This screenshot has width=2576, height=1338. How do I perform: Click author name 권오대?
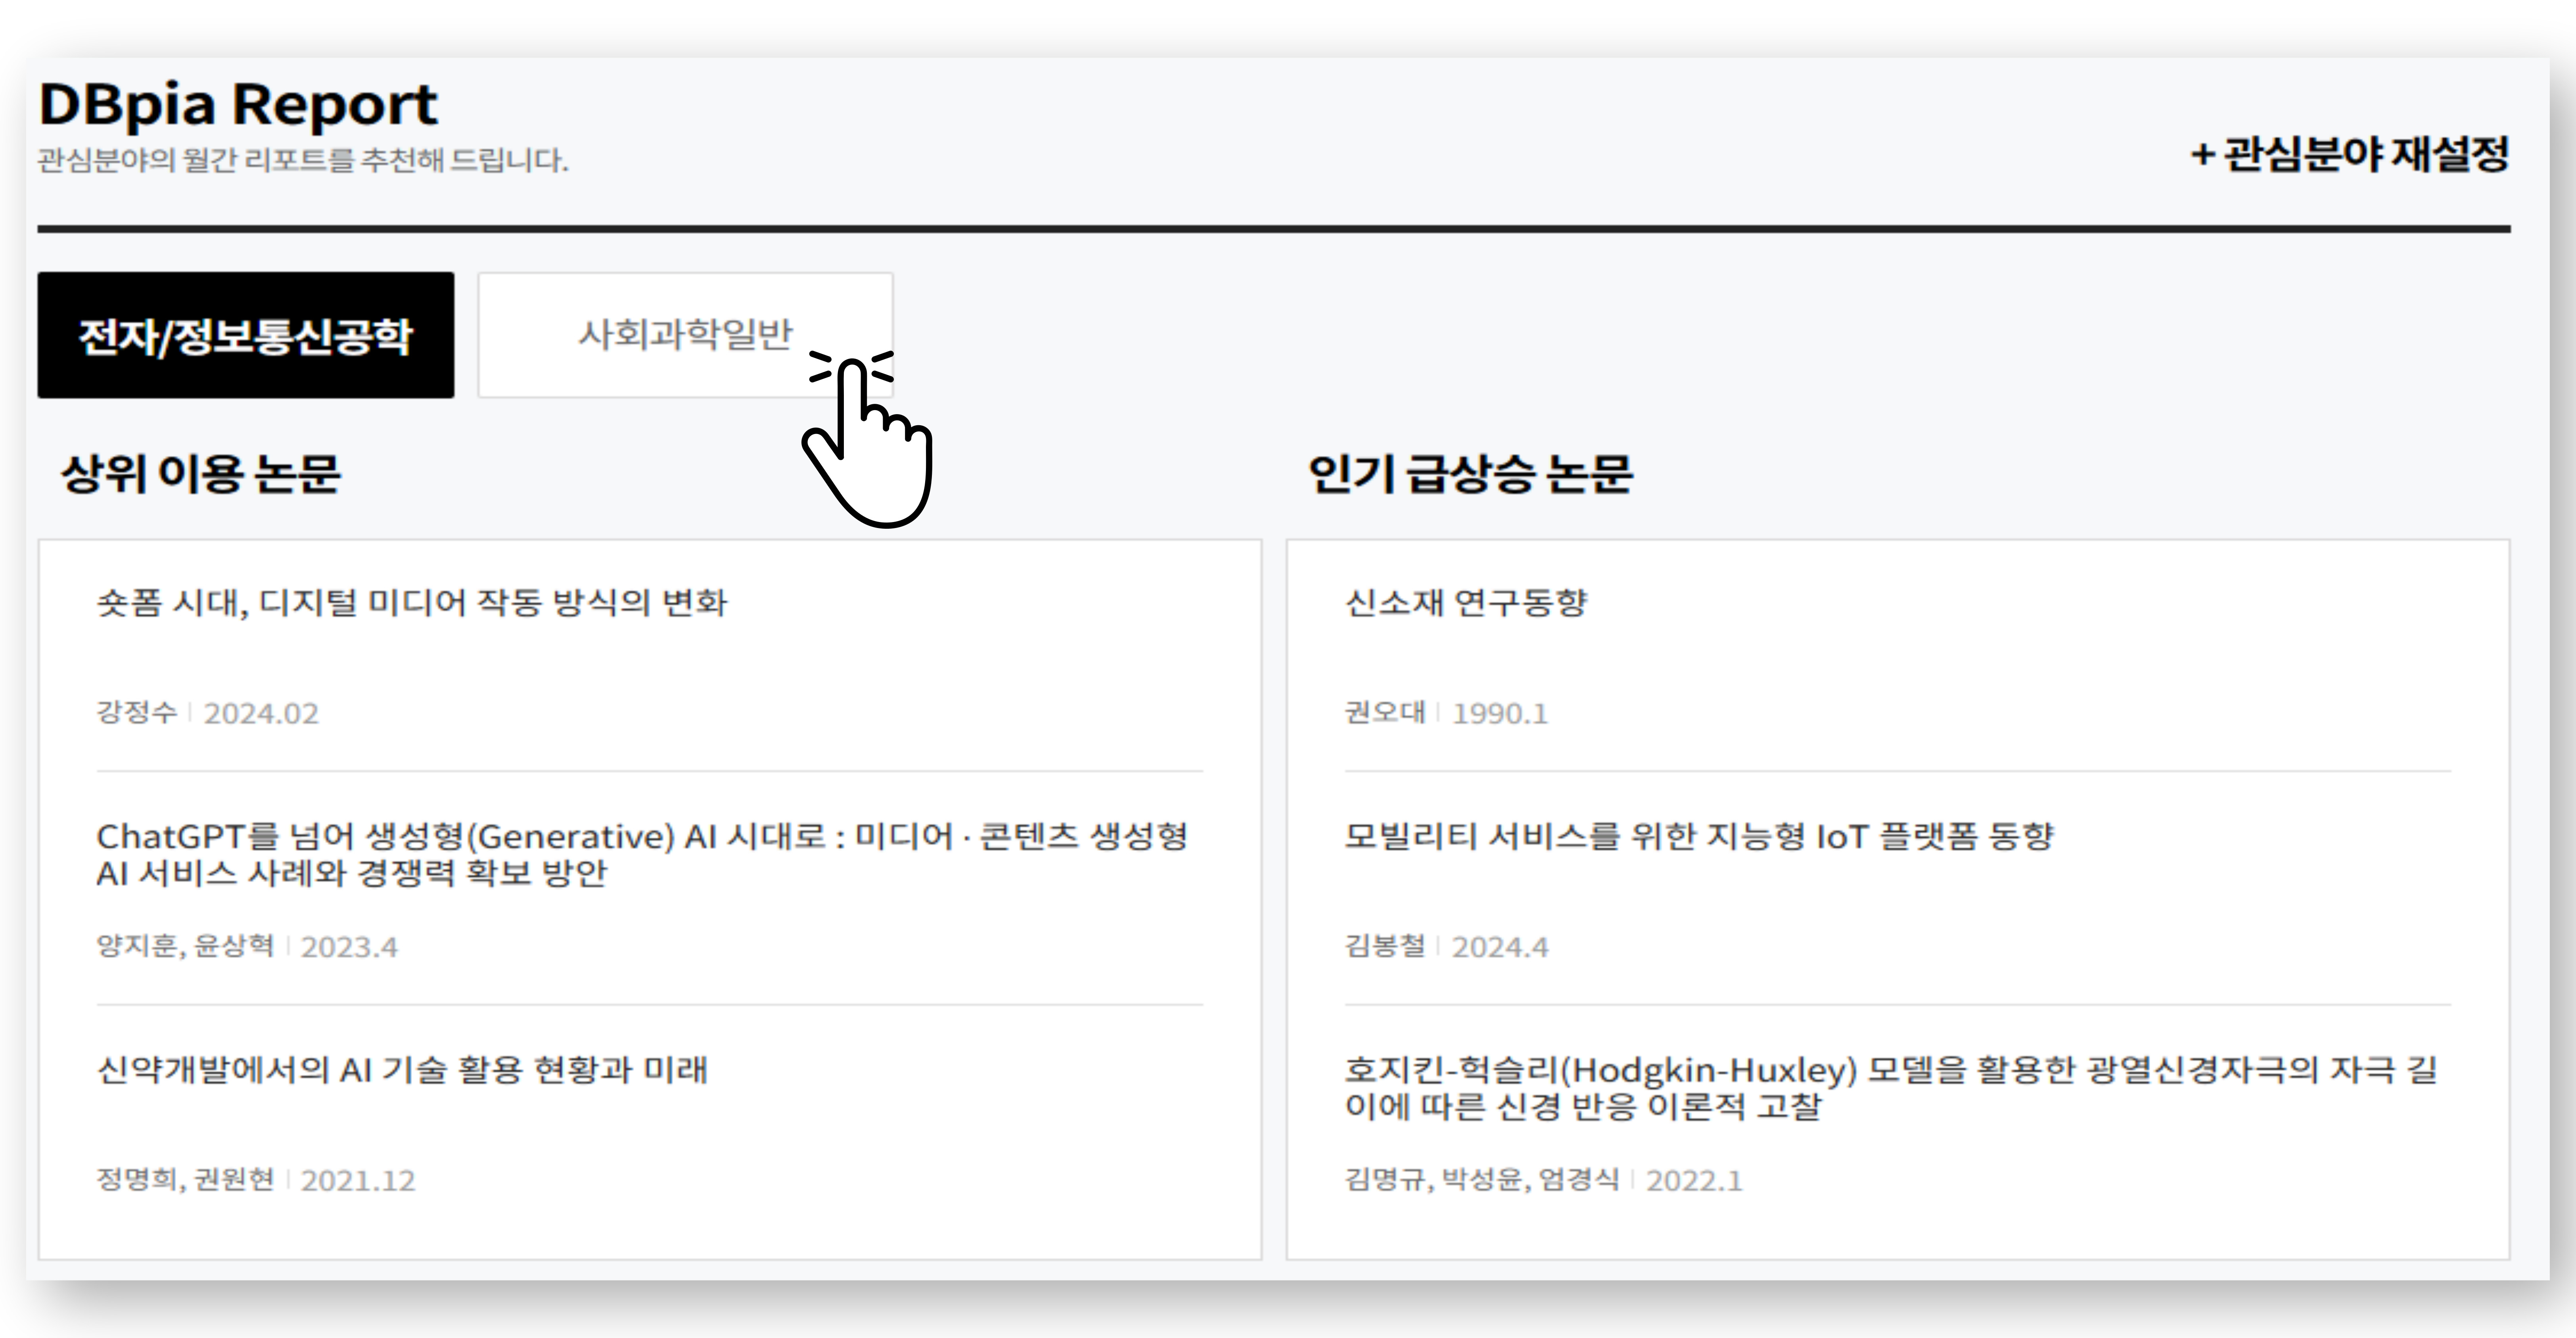coord(1385,713)
